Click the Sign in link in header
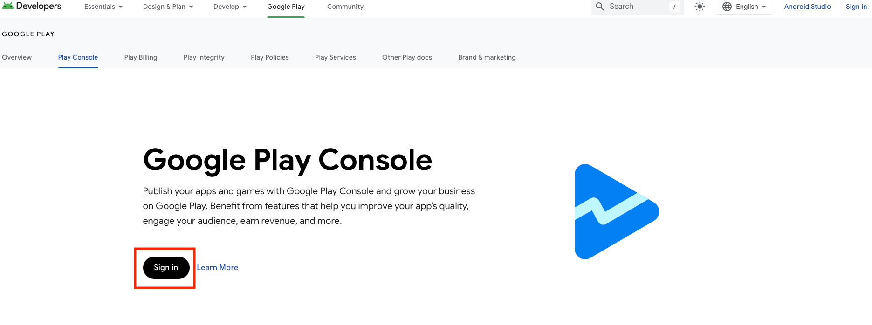 (x=856, y=7)
